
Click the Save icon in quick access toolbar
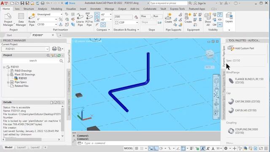[x=22, y=3]
